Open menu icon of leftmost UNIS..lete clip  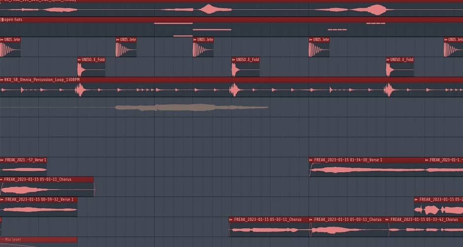2,39
